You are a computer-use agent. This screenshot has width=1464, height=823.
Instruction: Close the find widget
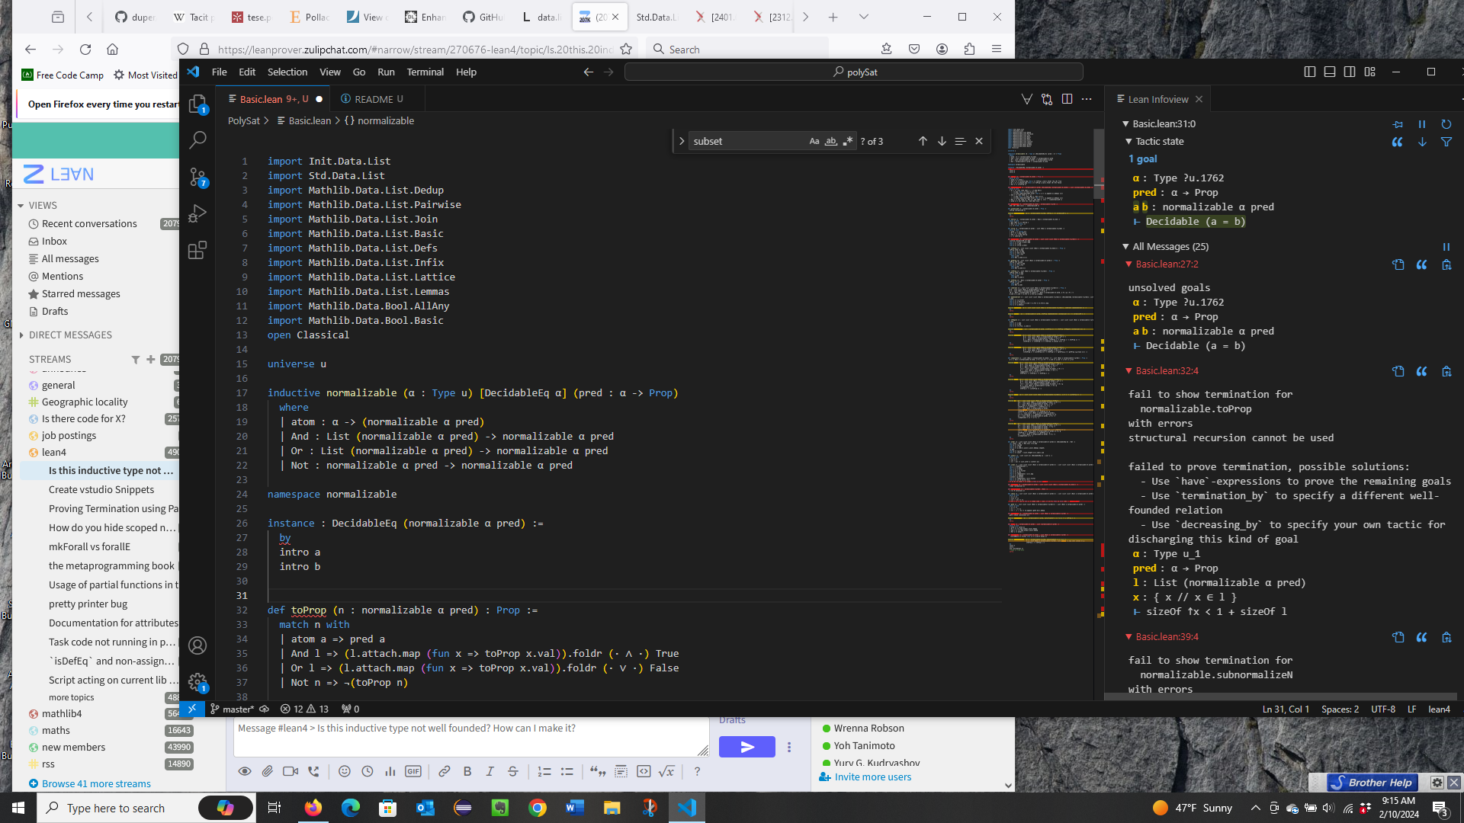coord(979,141)
